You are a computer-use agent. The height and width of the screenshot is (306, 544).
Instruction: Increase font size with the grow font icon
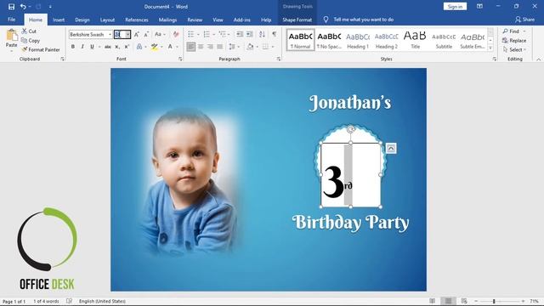click(137, 34)
